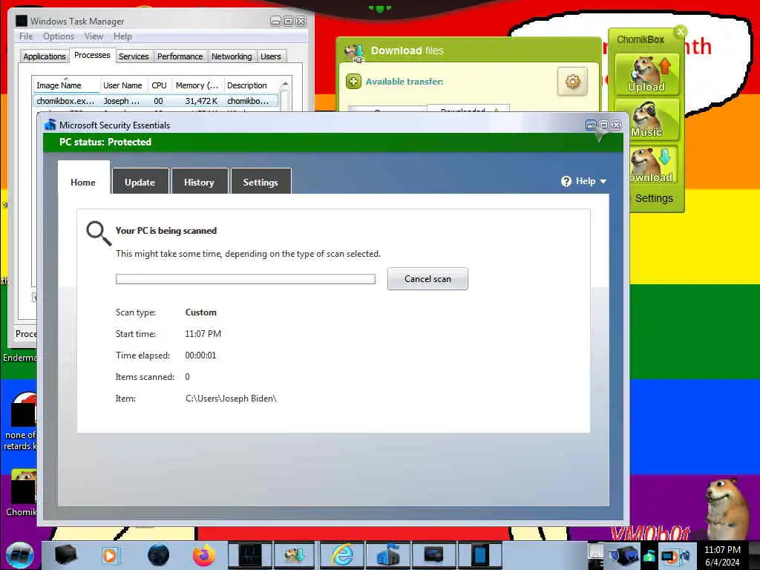Expand the Help dropdown arrow
Image resolution: width=760 pixels, height=570 pixels.
point(603,181)
